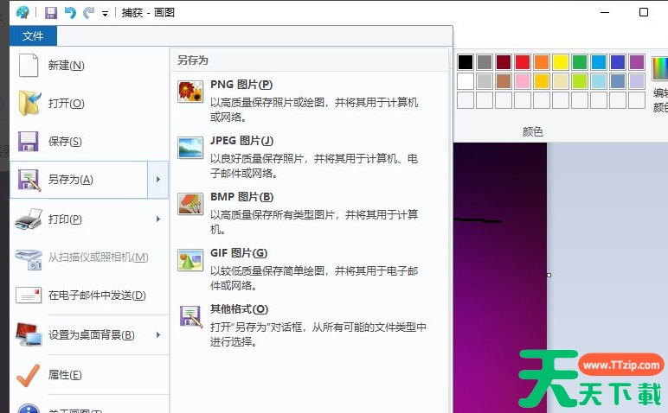Click the floppy disk icon for 保存
Viewport: 668px width, 413px height.
[28, 141]
